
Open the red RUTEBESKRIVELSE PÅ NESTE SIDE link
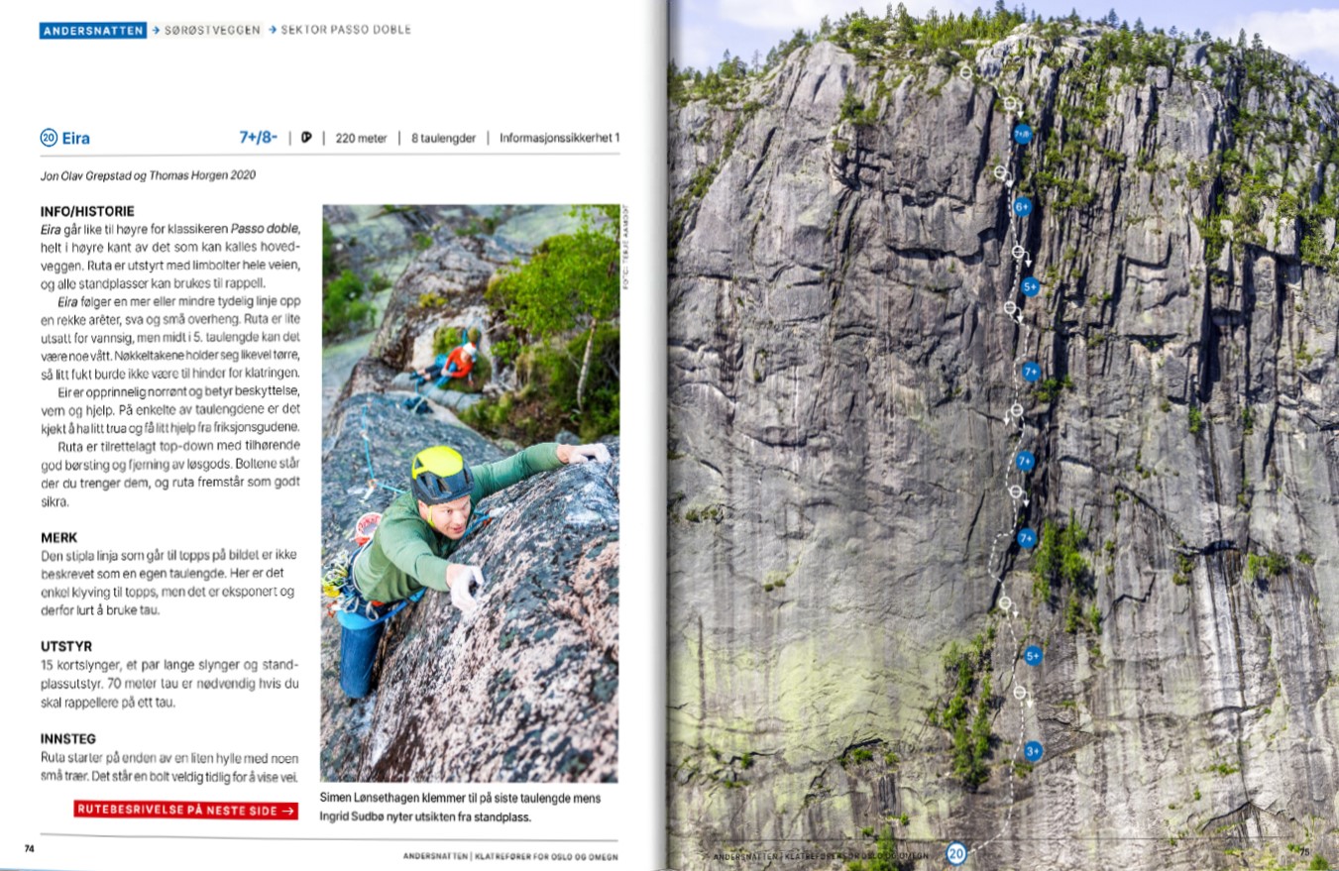(x=185, y=811)
